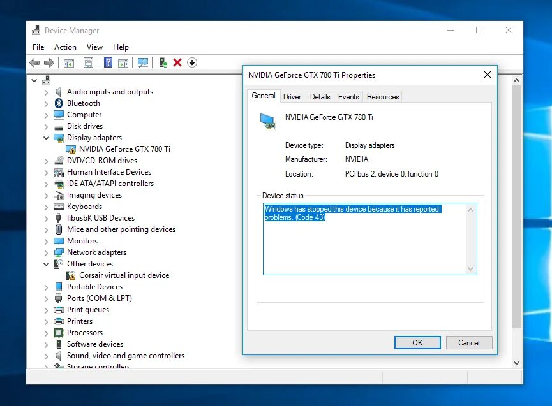Click the Device Manager scrollbar down arrow

(x=516, y=363)
